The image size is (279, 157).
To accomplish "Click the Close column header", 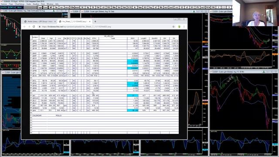I will [43, 38].
